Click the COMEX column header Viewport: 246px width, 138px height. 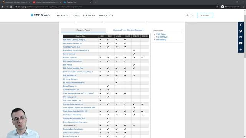127,36
